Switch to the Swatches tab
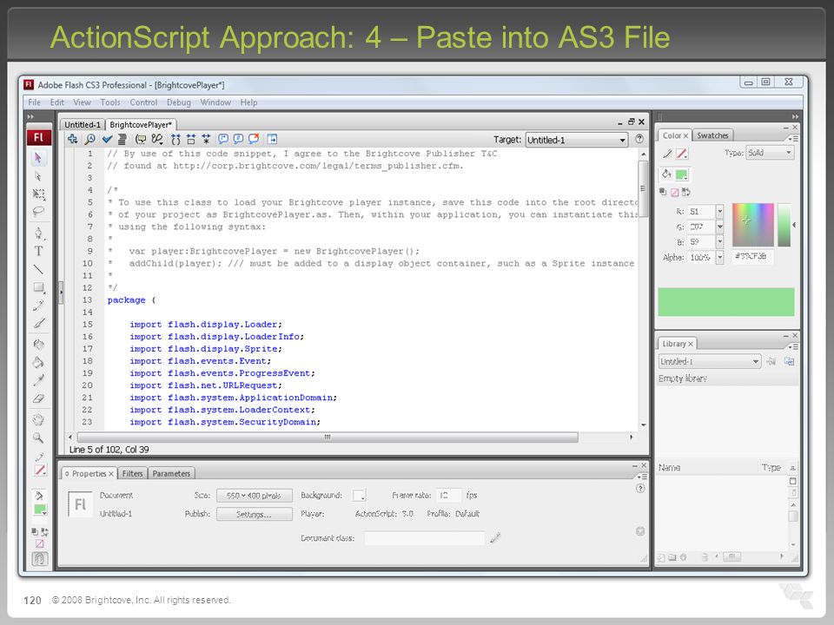This screenshot has height=625, width=834. 712,135
